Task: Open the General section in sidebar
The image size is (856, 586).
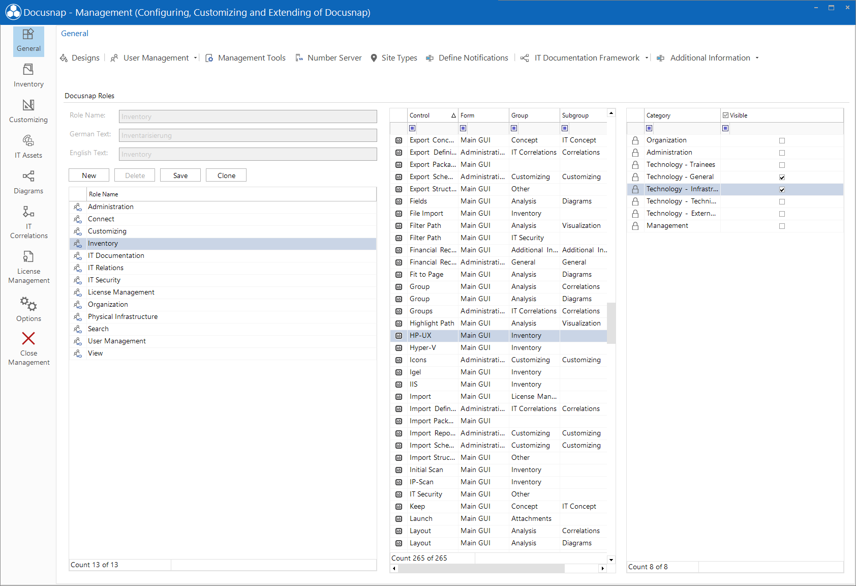Action: (x=28, y=41)
